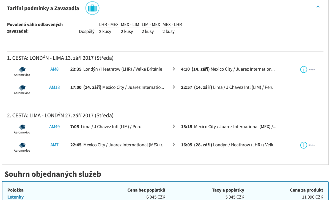Image resolution: width=330 pixels, height=200 pixels.
Task: Click Aeromexico logo beside flight AM7
Action: [x=22, y=145]
